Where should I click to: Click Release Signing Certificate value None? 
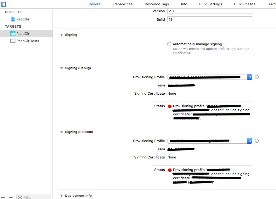pyautogui.click(x=172, y=157)
